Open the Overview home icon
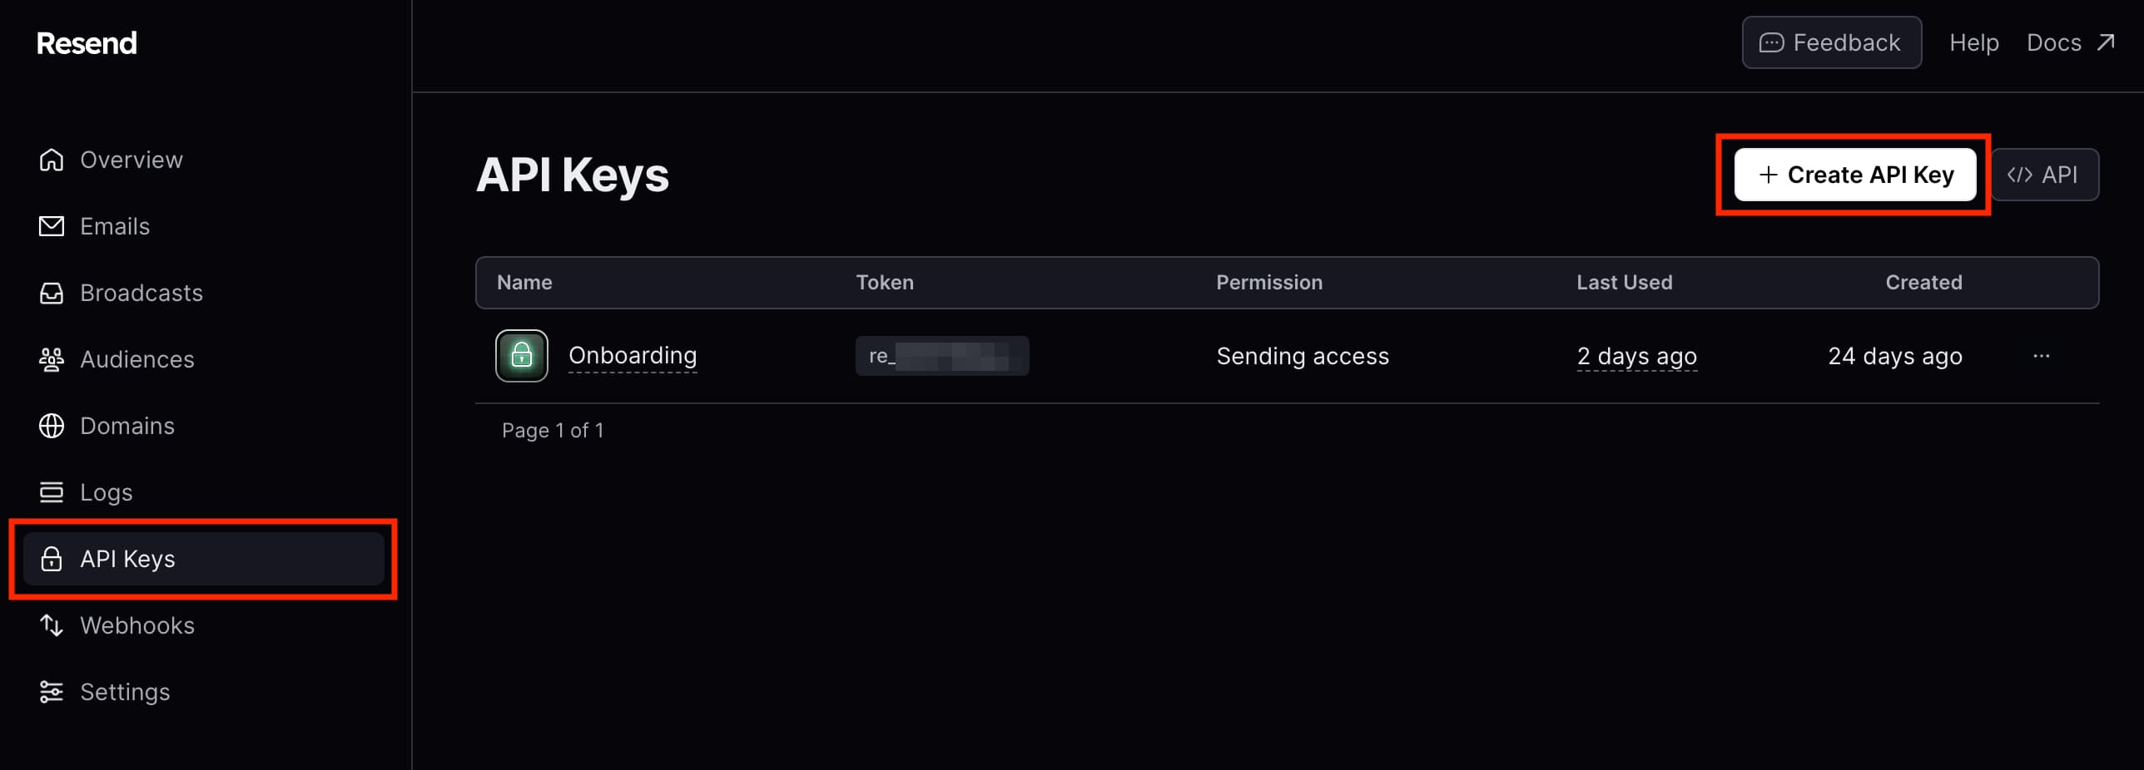 pyautogui.click(x=51, y=160)
